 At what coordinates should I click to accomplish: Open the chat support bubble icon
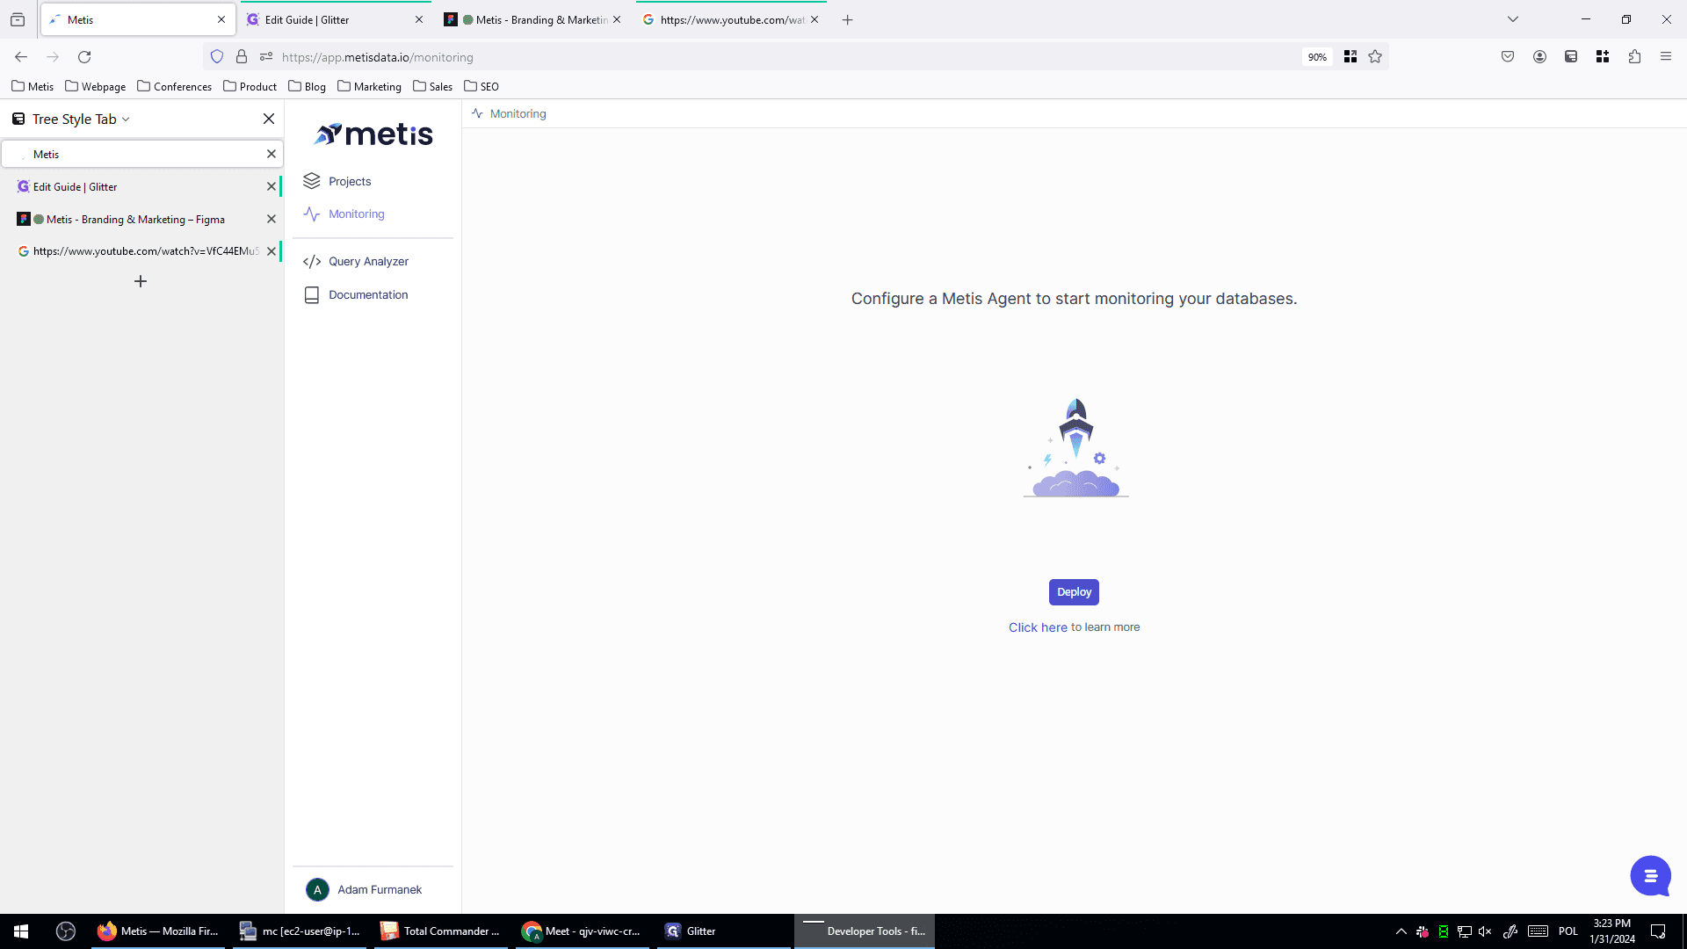pyautogui.click(x=1650, y=876)
